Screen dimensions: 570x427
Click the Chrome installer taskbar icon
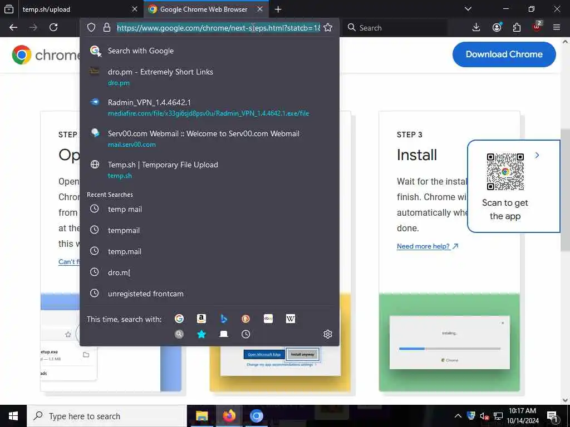(x=256, y=416)
